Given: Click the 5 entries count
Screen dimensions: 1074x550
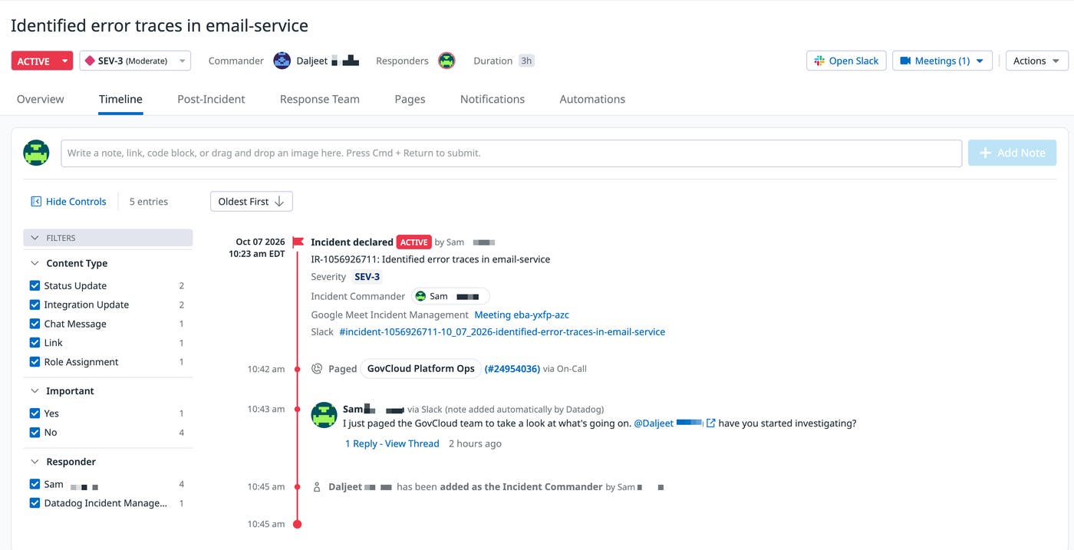Looking at the screenshot, I should tap(149, 202).
